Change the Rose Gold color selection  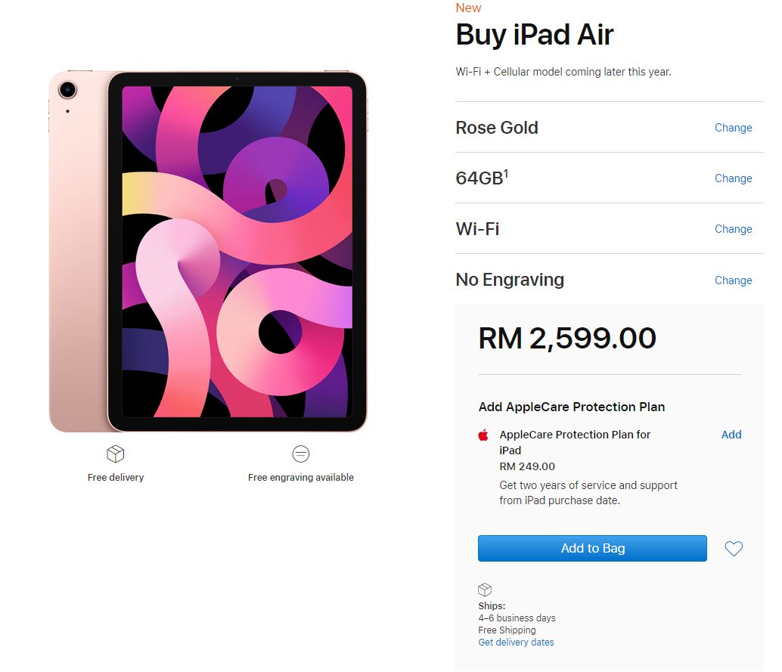coord(733,128)
